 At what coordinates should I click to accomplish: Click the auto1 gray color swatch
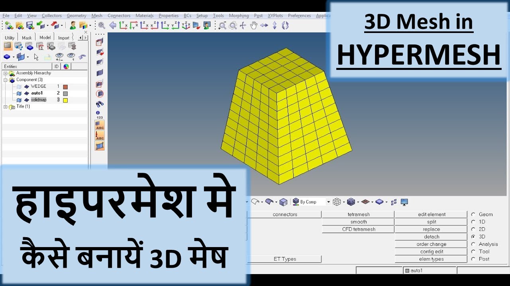point(65,93)
